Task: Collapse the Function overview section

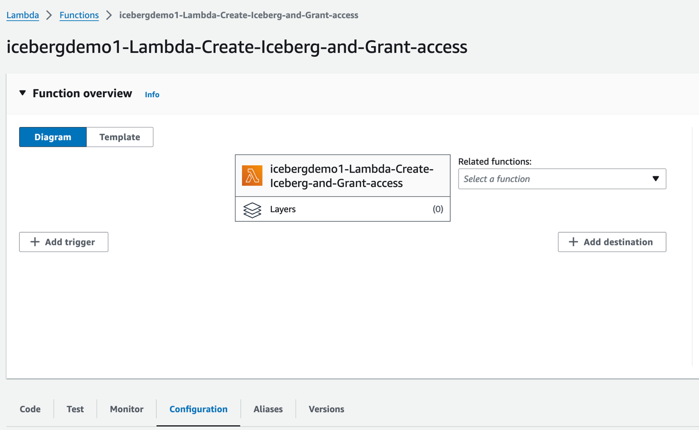Action: pos(22,93)
